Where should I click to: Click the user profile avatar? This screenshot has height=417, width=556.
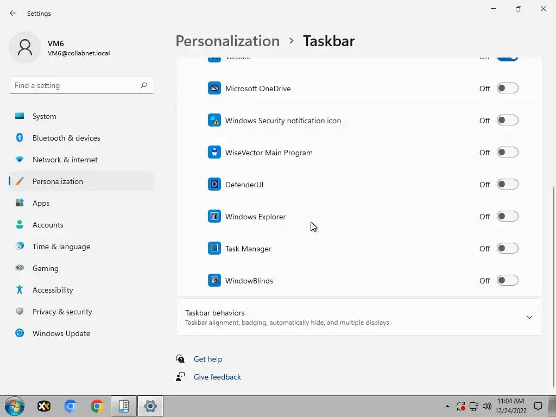point(25,47)
